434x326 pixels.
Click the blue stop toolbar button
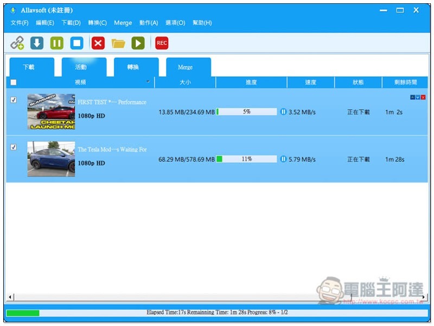point(77,43)
